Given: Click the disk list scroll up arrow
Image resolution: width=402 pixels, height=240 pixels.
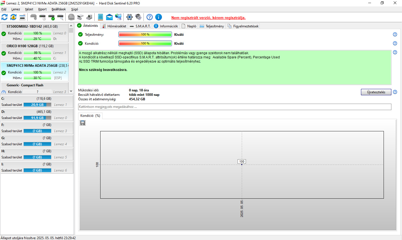Looking at the screenshot, I should click(71, 26).
